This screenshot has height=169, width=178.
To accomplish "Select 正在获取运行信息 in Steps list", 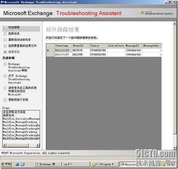I will click(x=21, y=112).
